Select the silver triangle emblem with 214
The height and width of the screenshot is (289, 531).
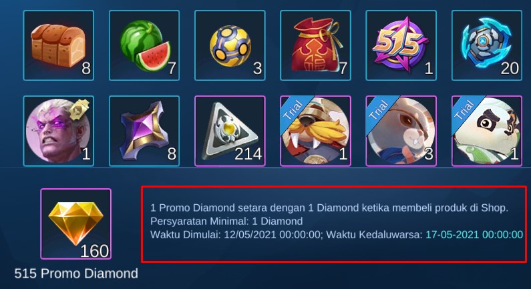[x=230, y=131]
